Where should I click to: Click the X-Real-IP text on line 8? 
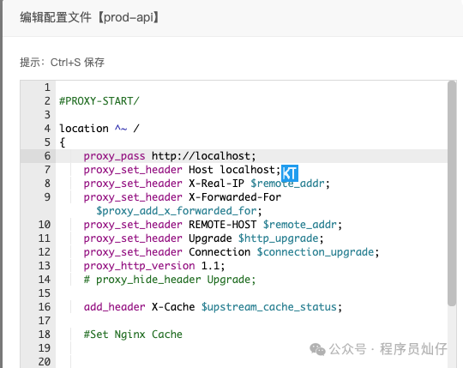(216, 184)
